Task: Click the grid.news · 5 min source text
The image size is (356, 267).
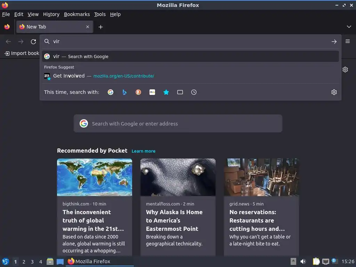Action: tap(246, 204)
